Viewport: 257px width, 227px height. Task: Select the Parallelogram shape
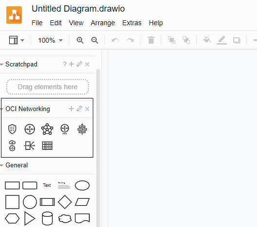tap(82, 202)
